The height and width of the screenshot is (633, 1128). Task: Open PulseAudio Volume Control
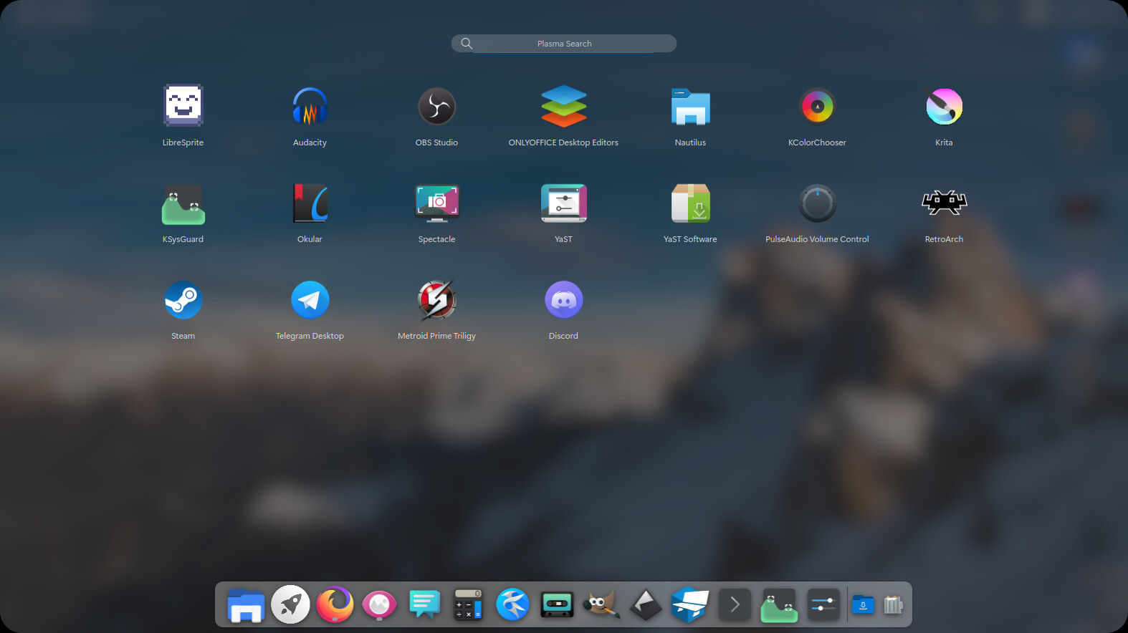(x=817, y=203)
